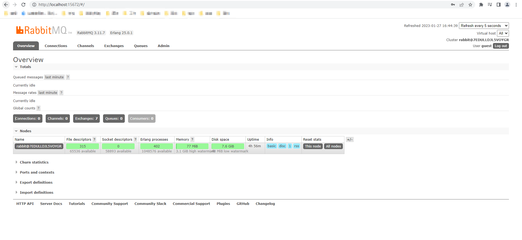Toggle node columns with +/- button
Screen dimensions: 522x240
tap(350, 140)
